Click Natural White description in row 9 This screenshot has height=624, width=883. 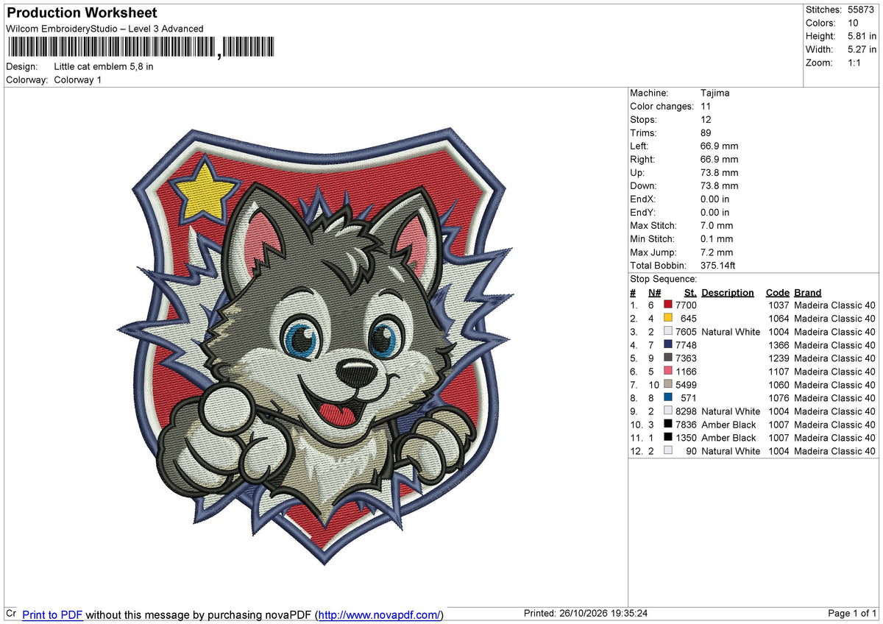point(731,411)
